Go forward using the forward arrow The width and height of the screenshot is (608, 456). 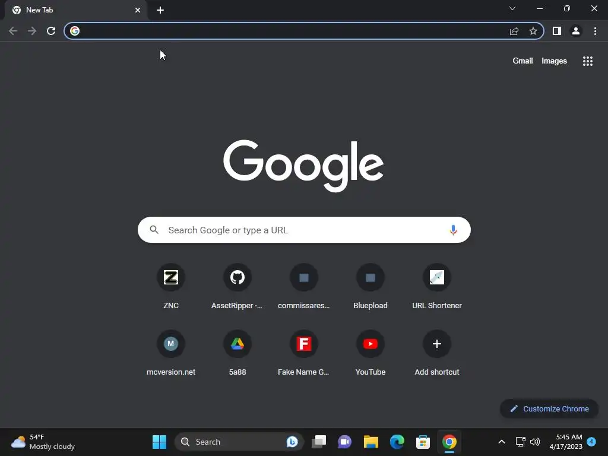(32, 31)
